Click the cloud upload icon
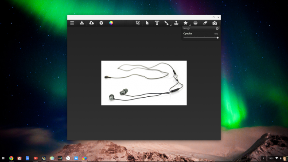 click(91, 23)
